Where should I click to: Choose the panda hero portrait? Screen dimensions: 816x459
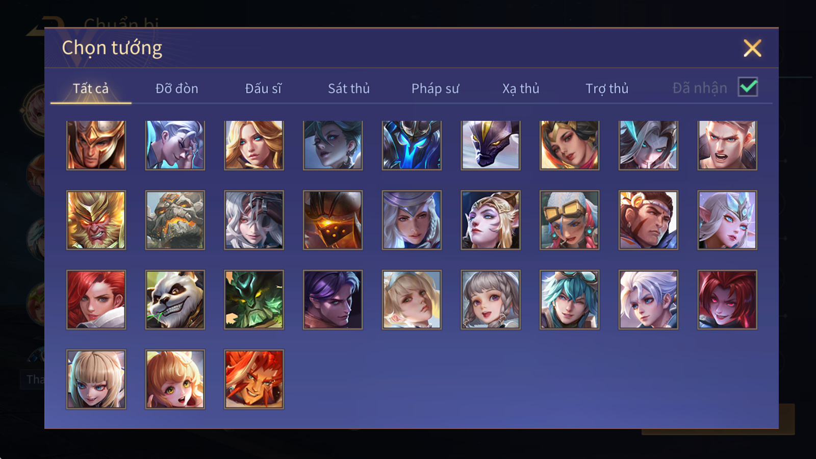[175, 299]
